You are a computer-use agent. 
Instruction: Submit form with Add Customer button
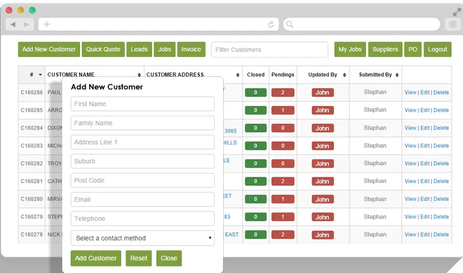(x=96, y=258)
